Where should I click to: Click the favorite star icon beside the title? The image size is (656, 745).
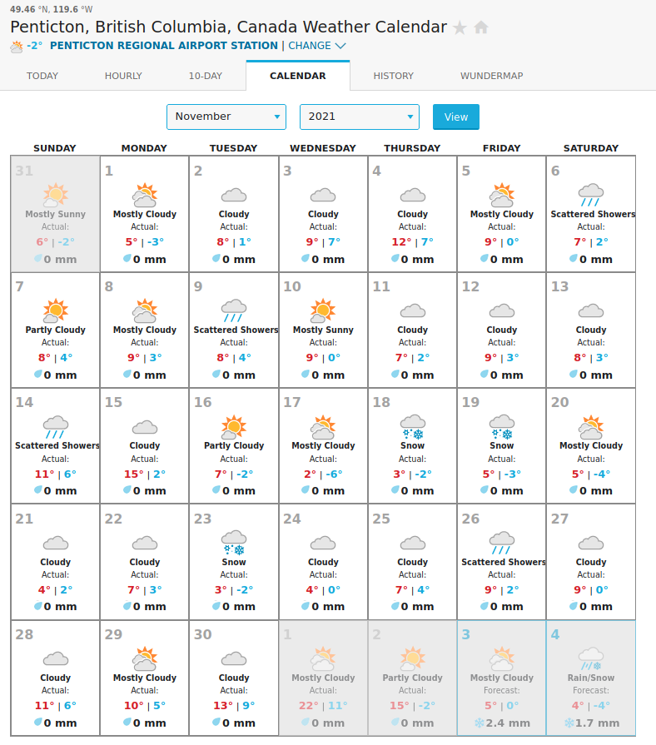[460, 27]
